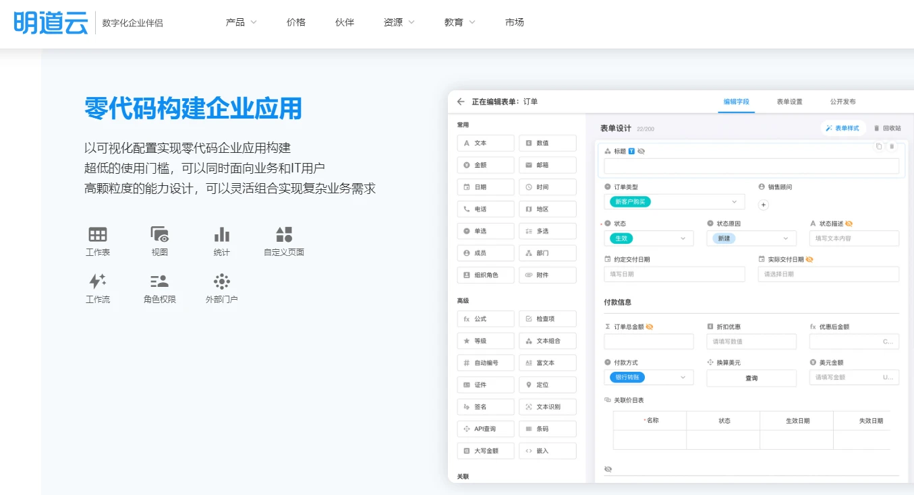
Task: Open 付款方式 dropdown showing 银行转账
Action: tap(649, 378)
